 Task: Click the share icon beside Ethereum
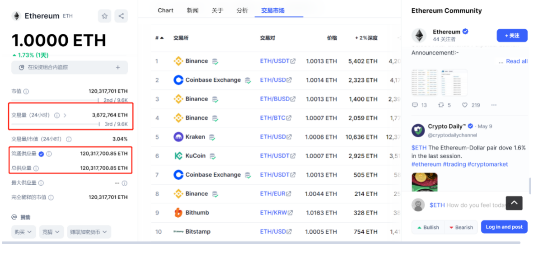pyautogui.click(x=121, y=16)
